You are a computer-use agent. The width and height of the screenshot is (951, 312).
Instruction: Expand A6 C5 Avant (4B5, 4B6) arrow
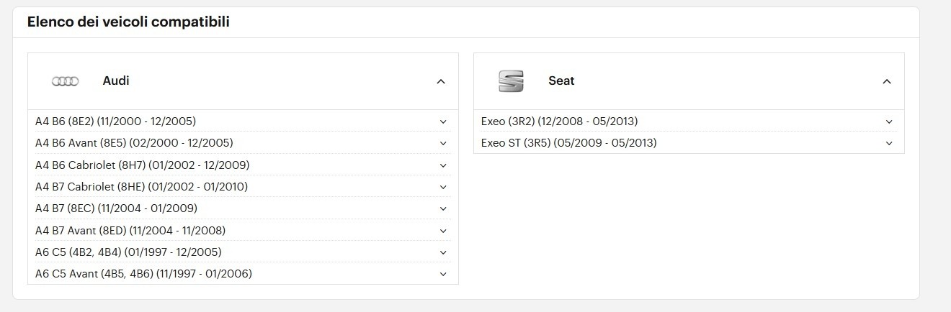click(443, 274)
